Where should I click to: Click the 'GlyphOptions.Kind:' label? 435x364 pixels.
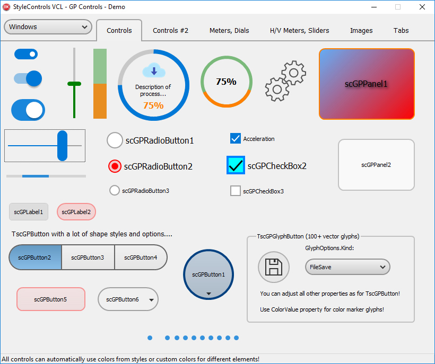click(x=329, y=248)
